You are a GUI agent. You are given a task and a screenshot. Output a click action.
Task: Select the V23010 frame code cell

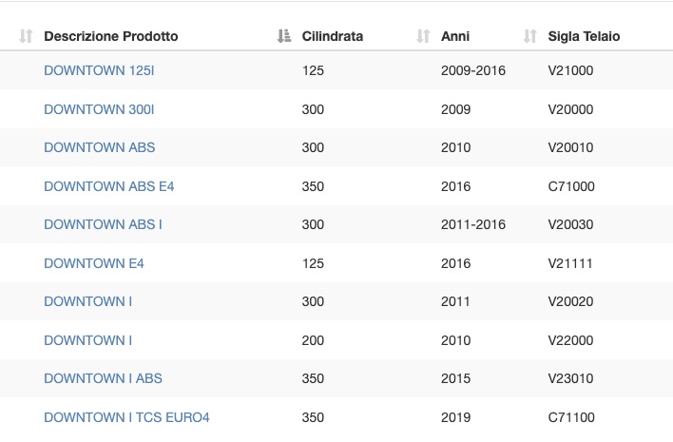point(570,378)
